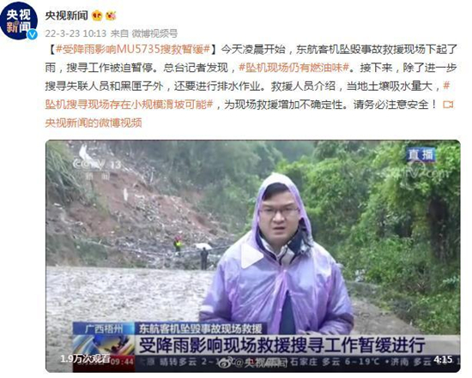
Task: Open the 央视新闻 profile avatar
Action: point(19,21)
